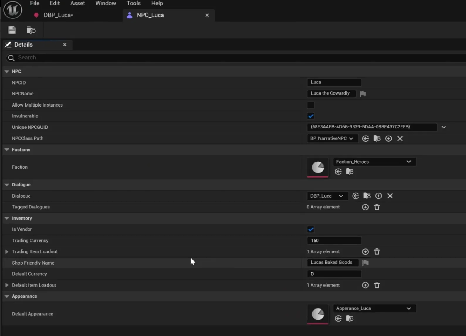Open the Faction_Heroes dropdown
466x336 pixels.
click(x=374, y=162)
